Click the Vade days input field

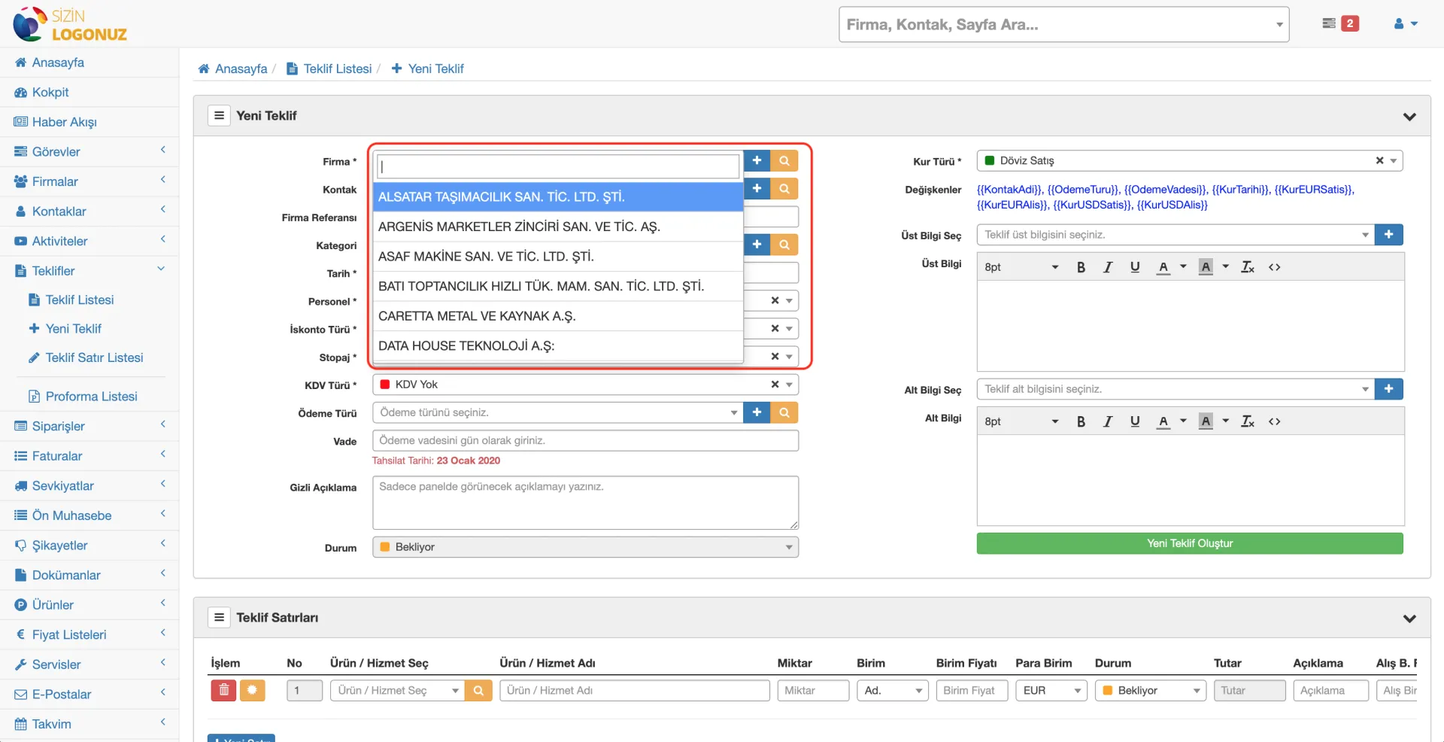[585, 440]
